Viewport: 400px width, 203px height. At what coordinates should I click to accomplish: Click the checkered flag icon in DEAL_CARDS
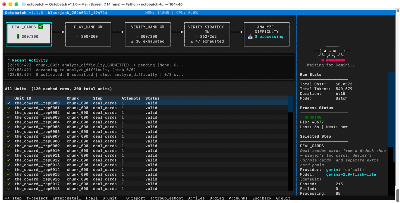(x=41, y=27)
